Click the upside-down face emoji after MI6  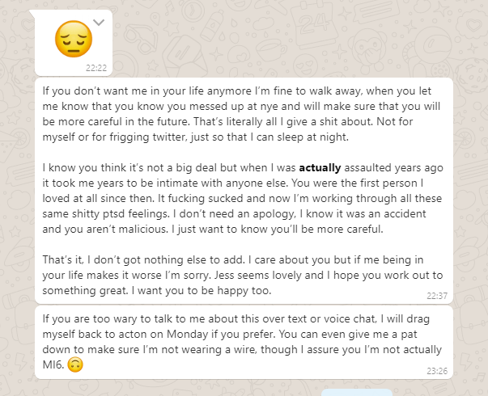(x=75, y=364)
